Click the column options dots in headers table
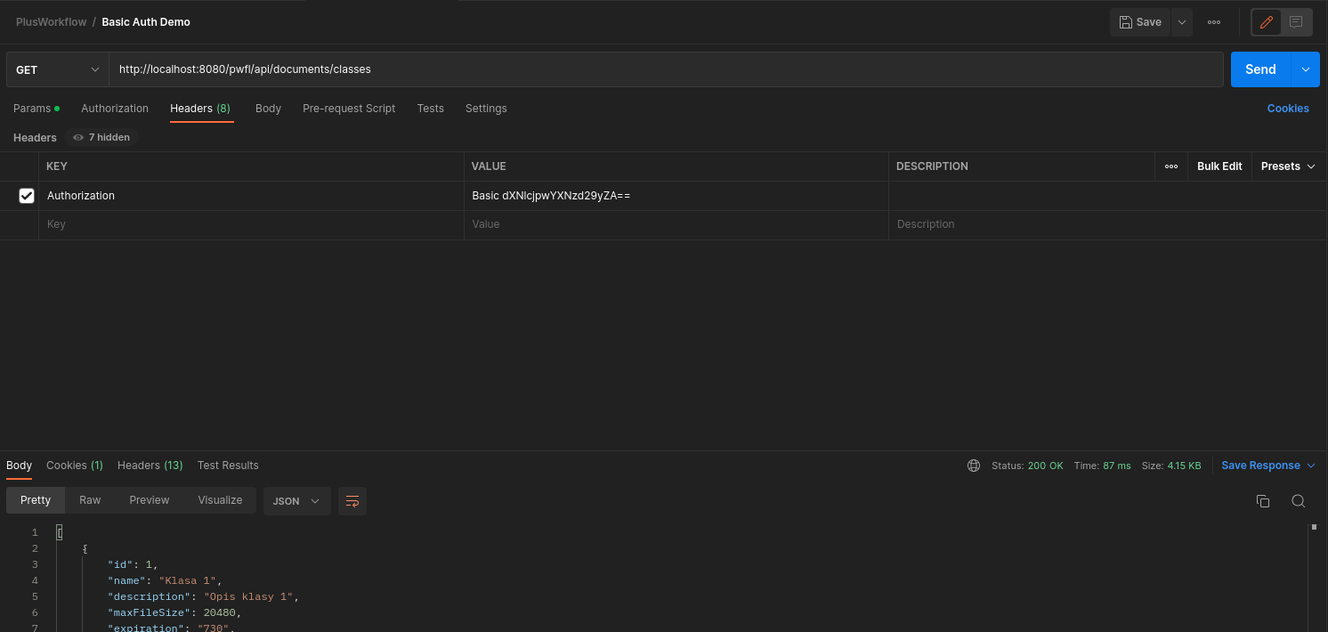This screenshot has width=1328, height=632. coord(1171,166)
